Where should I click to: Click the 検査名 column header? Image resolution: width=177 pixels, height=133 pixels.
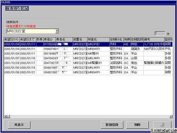pos(98,39)
